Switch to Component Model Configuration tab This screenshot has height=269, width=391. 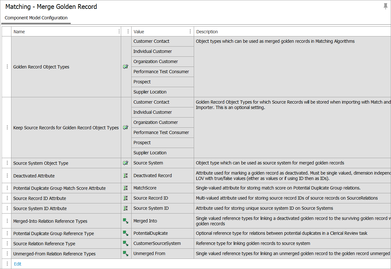(x=36, y=18)
